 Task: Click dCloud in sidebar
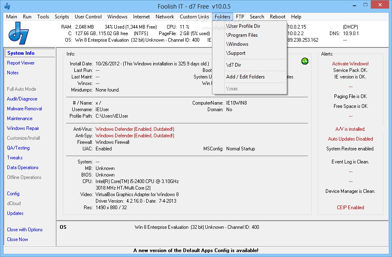pyautogui.click(x=14, y=203)
